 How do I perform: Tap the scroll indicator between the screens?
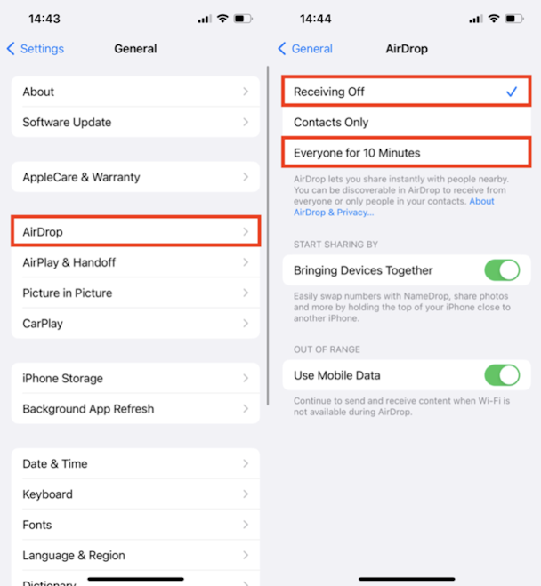coord(268,236)
